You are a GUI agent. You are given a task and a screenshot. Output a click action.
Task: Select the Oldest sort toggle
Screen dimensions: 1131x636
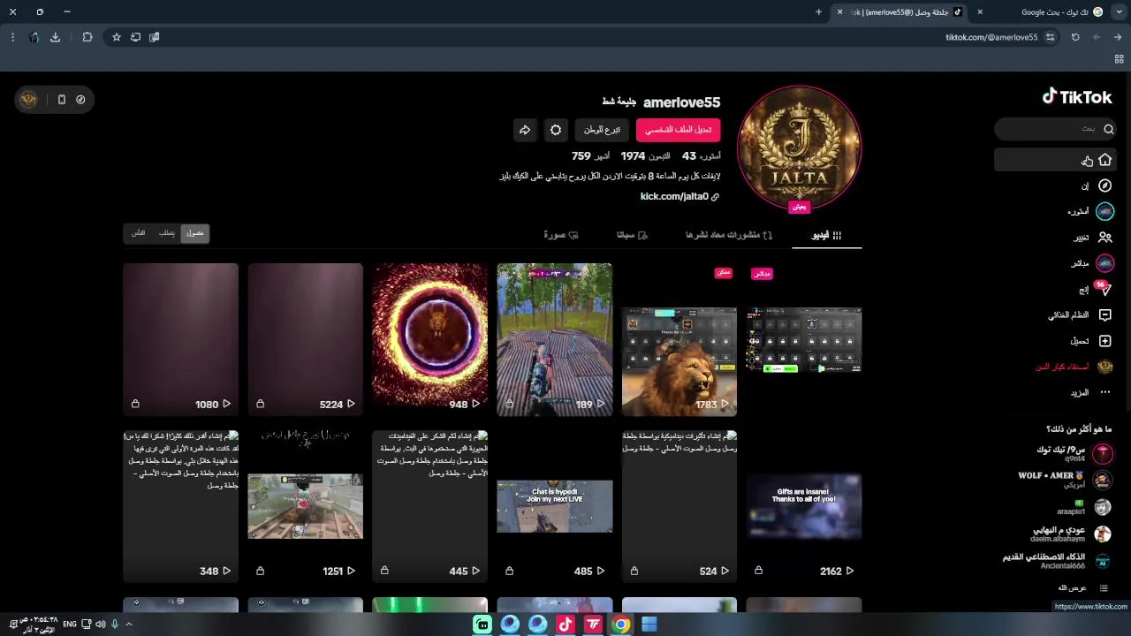click(139, 233)
